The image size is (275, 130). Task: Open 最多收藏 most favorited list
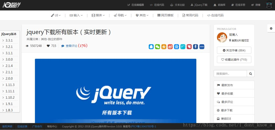pyautogui.click(x=234, y=94)
